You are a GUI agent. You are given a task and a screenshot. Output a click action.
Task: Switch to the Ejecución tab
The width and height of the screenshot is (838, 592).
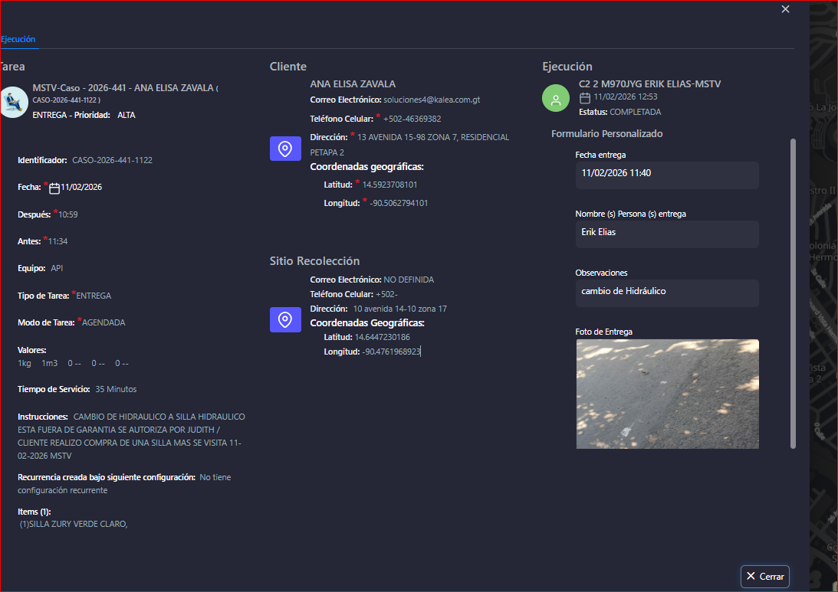pos(18,39)
